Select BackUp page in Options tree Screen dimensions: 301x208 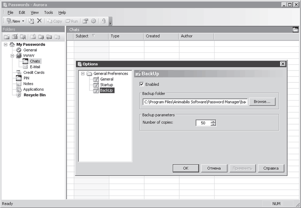[x=107, y=90]
